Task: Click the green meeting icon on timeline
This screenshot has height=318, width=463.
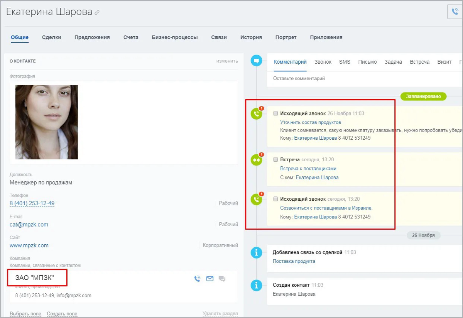Action: [x=256, y=159]
